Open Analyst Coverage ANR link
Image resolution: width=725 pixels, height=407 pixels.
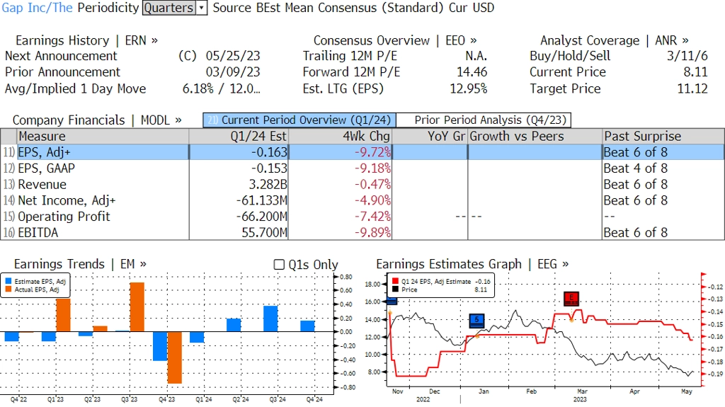(614, 41)
